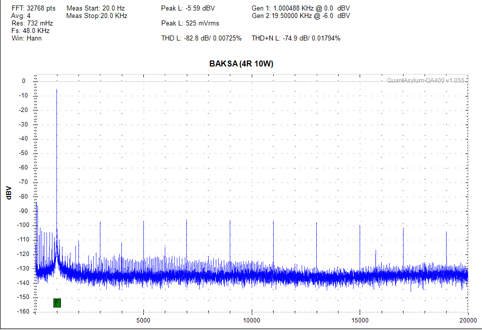Click the 'Peak L: 525 mVrms' readout

click(190, 23)
